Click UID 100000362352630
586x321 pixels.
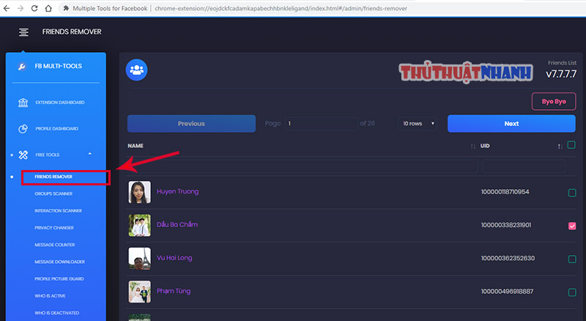(x=508, y=258)
